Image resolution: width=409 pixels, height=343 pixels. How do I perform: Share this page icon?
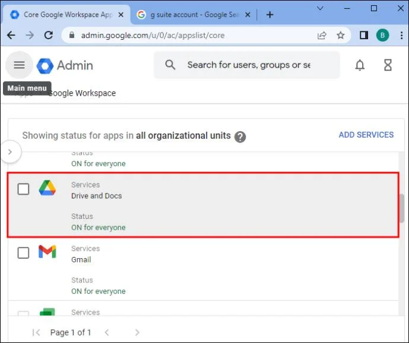322,35
